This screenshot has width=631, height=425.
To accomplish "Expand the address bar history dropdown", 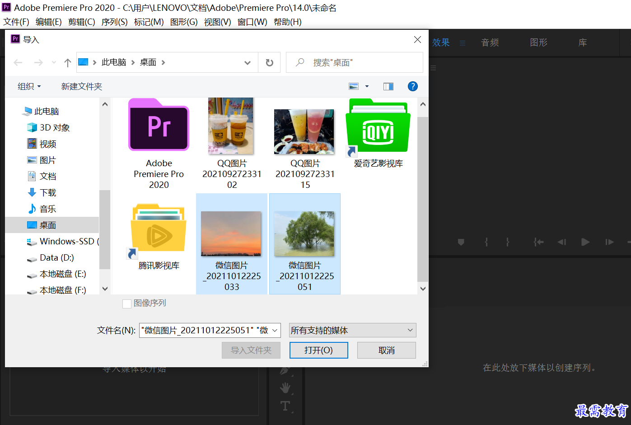I will [248, 63].
